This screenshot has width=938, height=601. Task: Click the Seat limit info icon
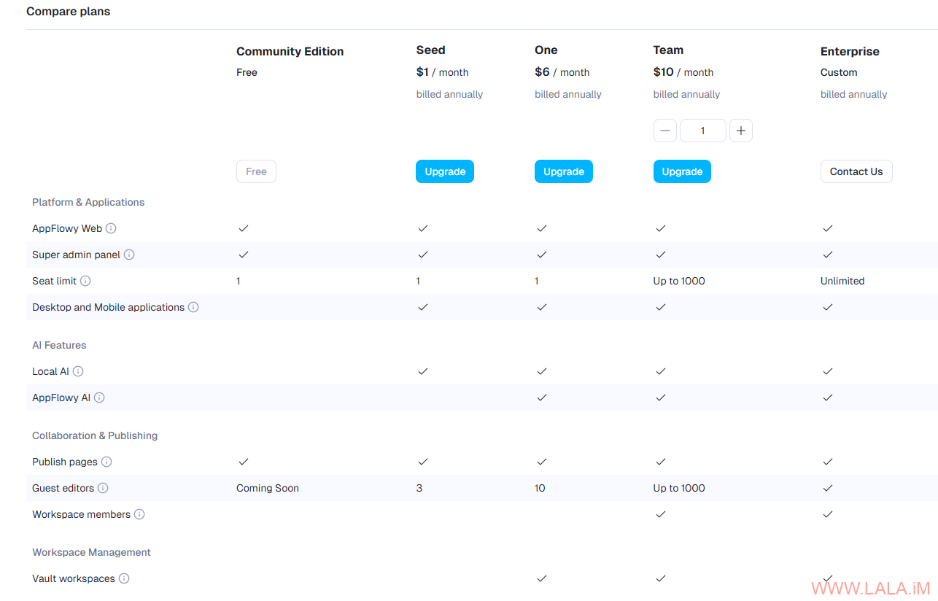(x=85, y=281)
